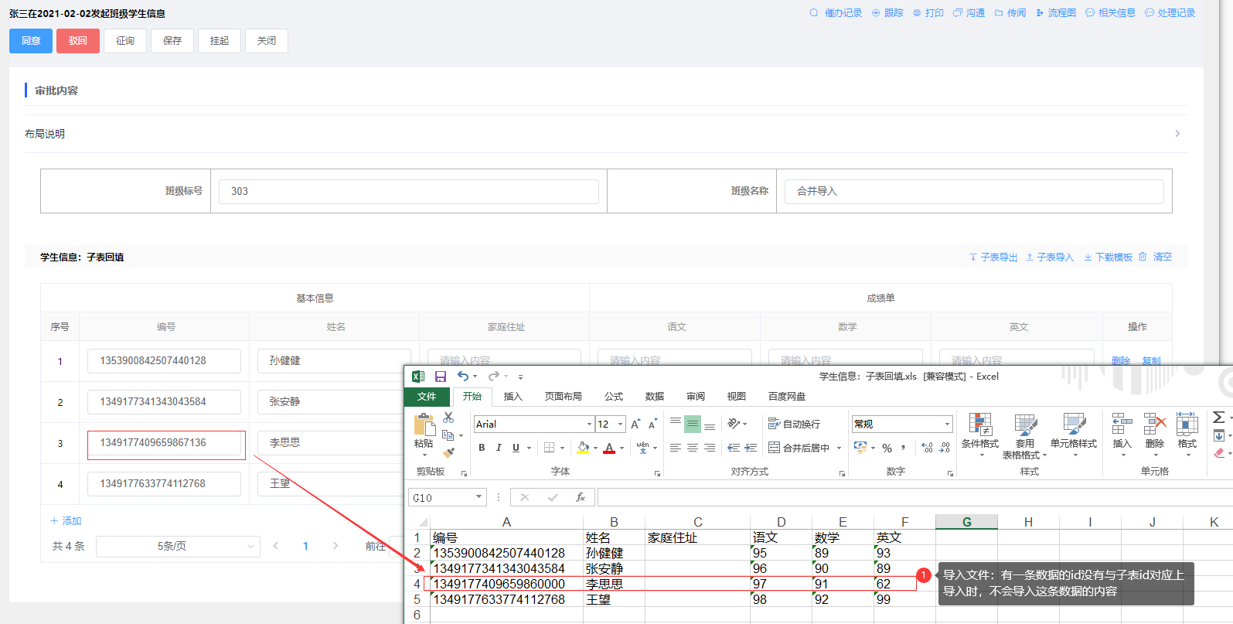
Task: Click the cut scissors icon
Action: tap(448, 418)
